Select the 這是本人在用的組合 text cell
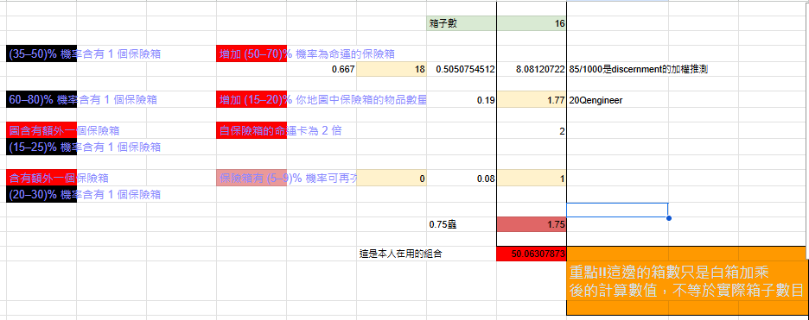This screenshot has height=320, width=809. (x=400, y=254)
